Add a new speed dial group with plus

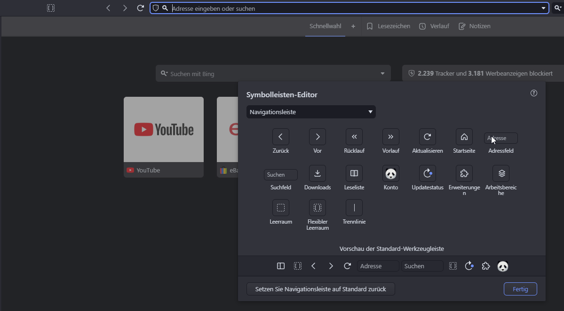353,26
